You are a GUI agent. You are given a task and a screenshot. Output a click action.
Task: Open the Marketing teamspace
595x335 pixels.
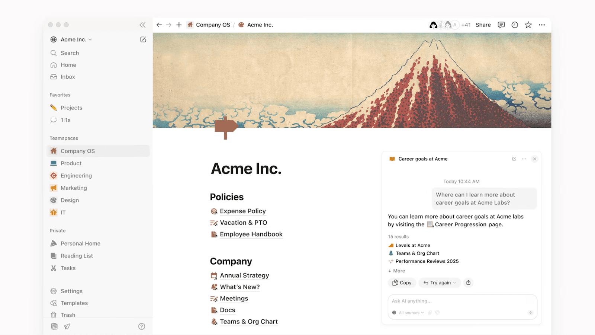pos(98,188)
